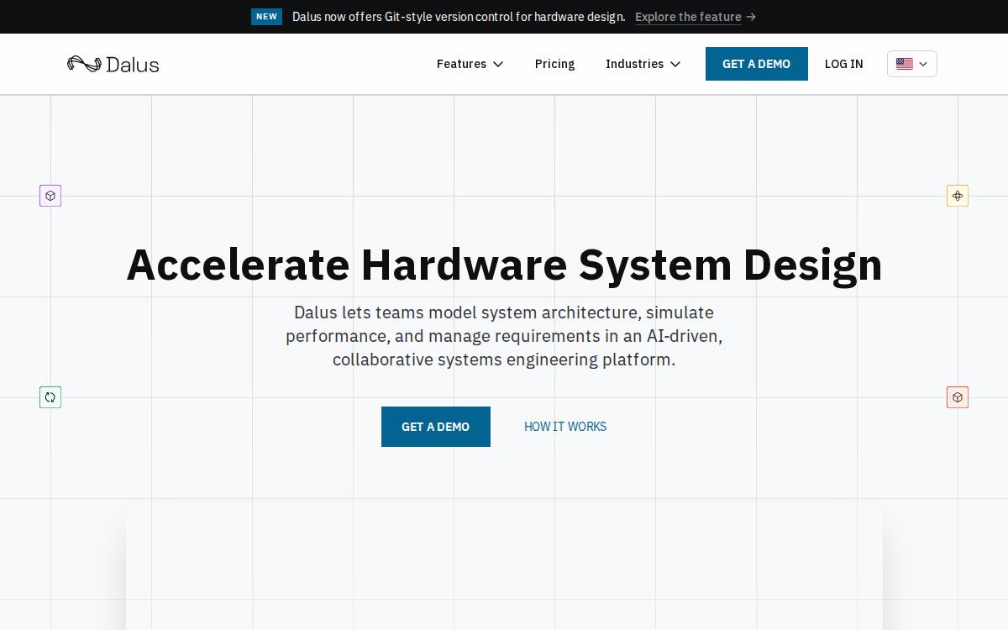Click the NEW badge in announcement bar
This screenshot has width=1008, height=630.
266,17
